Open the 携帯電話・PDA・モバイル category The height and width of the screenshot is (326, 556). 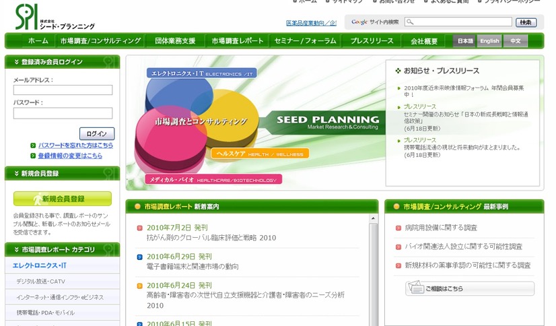tap(45, 313)
